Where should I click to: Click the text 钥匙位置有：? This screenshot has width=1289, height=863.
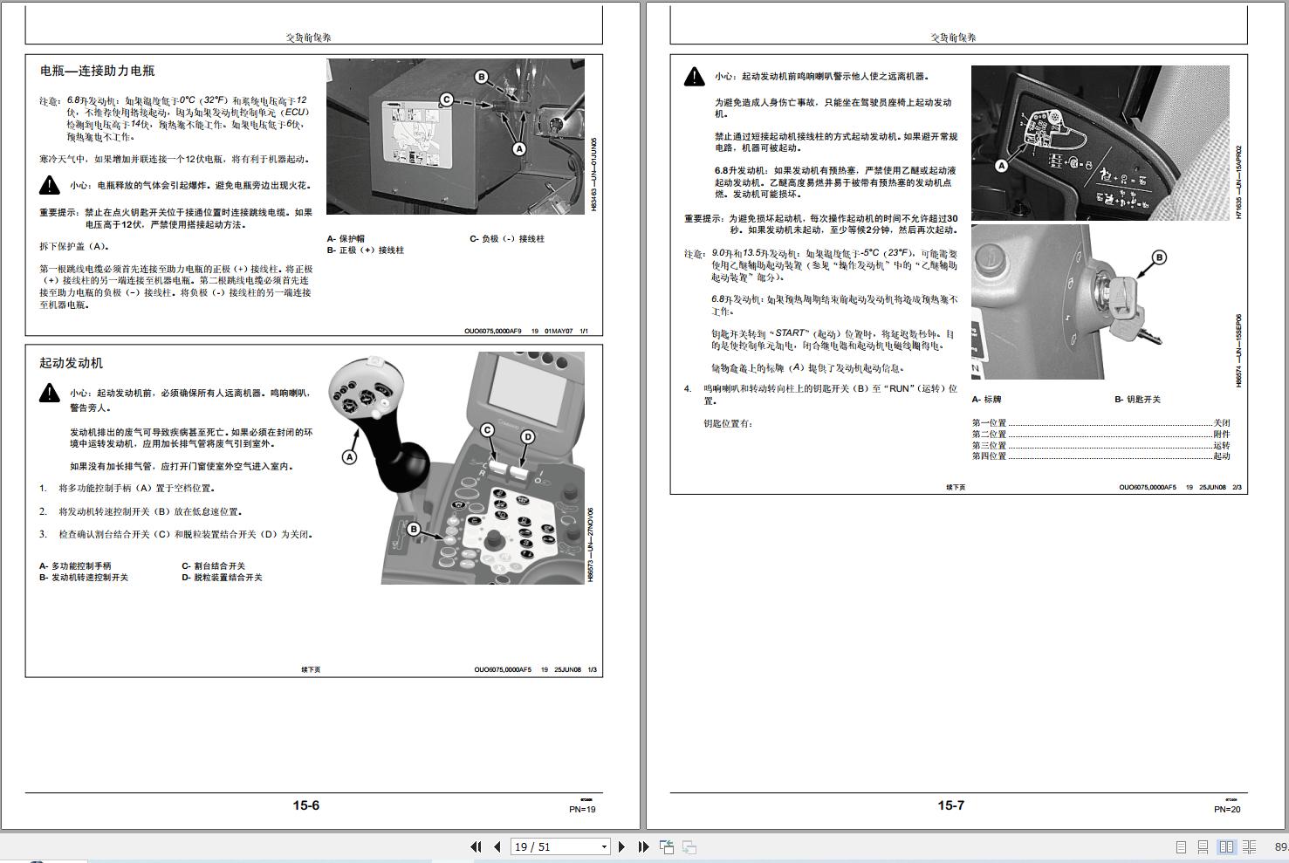click(x=728, y=423)
